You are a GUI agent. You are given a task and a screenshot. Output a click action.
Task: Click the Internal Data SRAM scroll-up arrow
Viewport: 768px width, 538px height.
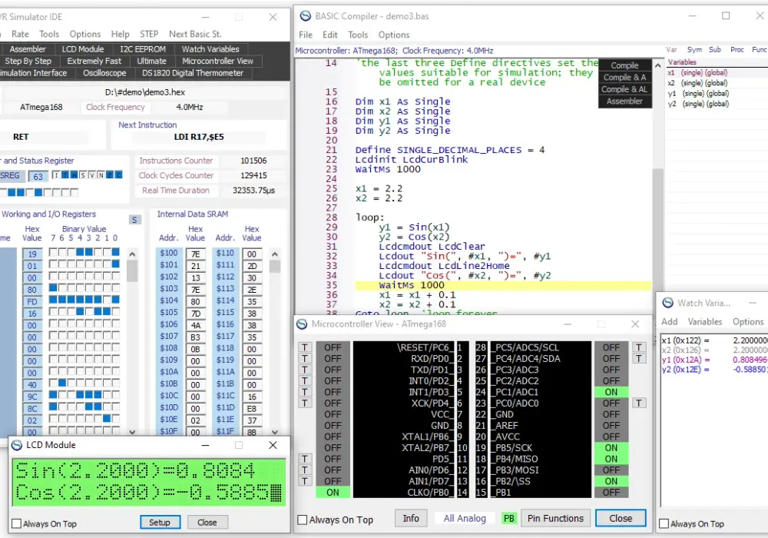pos(275,254)
